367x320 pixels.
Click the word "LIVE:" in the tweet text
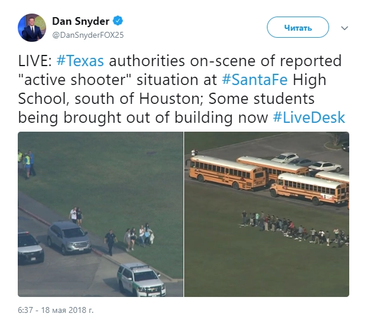(x=35, y=61)
